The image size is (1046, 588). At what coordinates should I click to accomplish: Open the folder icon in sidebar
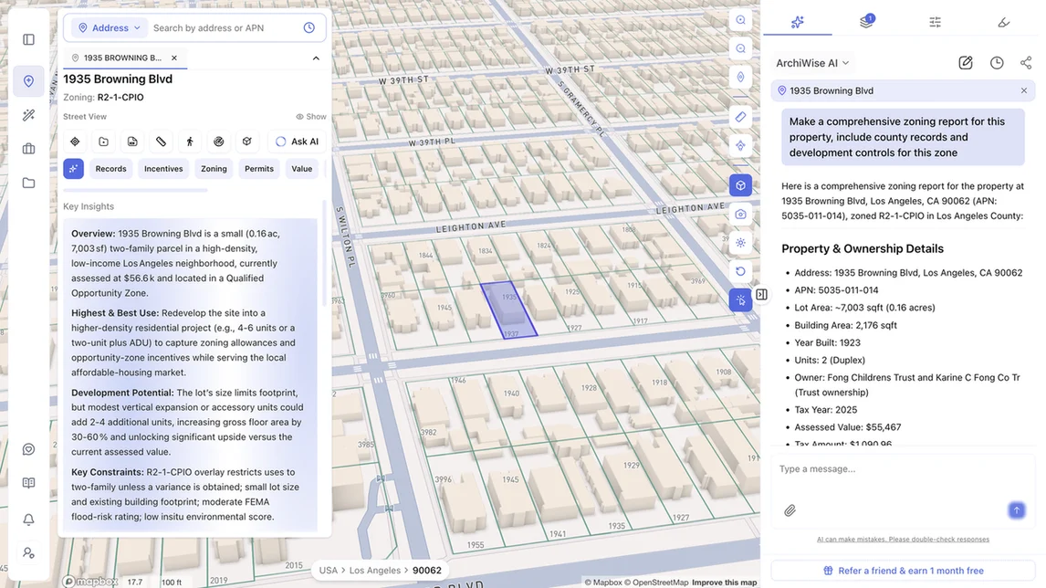(x=28, y=183)
